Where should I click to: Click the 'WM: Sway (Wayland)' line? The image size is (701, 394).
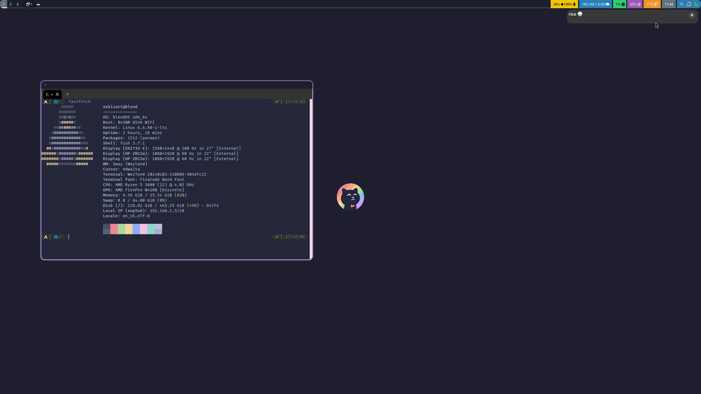[x=125, y=164]
